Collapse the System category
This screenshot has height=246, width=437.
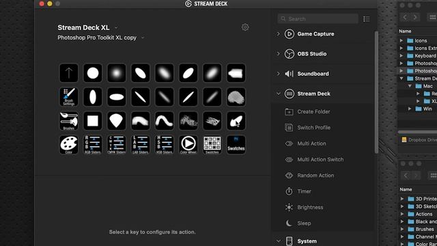pyautogui.click(x=278, y=241)
